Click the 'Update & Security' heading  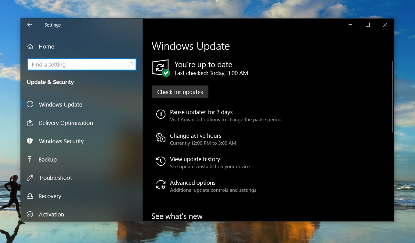(x=50, y=82)
